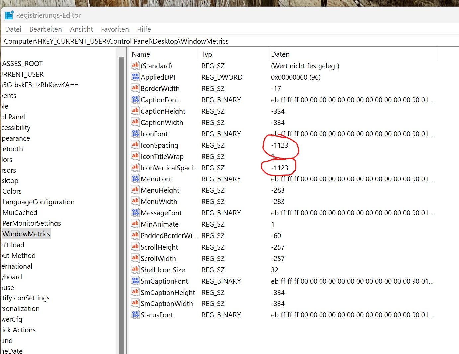Viewport: 459px width, 354px height.
Task: Select the Keyboard tree key
Action: [11, 277]
